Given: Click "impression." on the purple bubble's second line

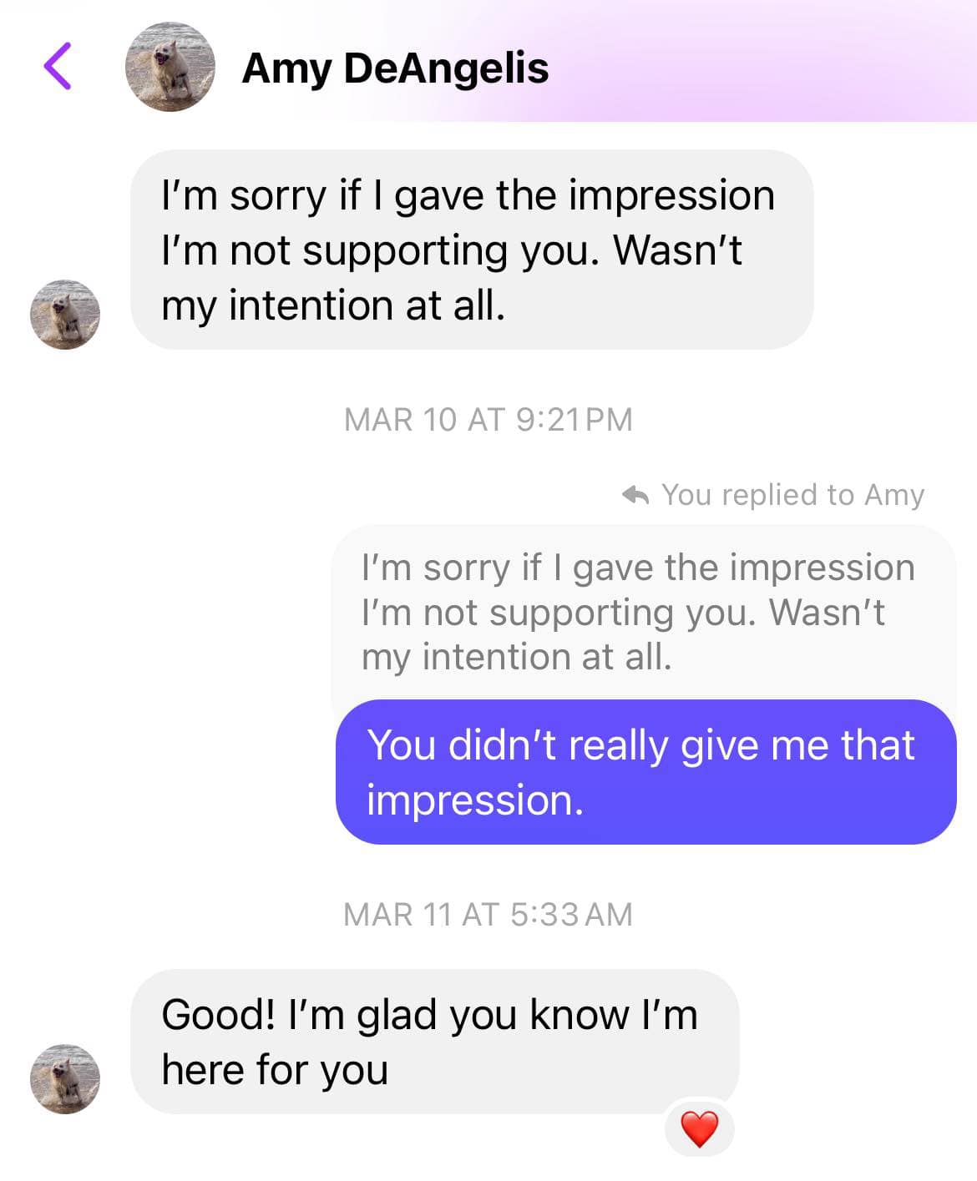Looking at the screenshot, I should click(x=475, y=800).
